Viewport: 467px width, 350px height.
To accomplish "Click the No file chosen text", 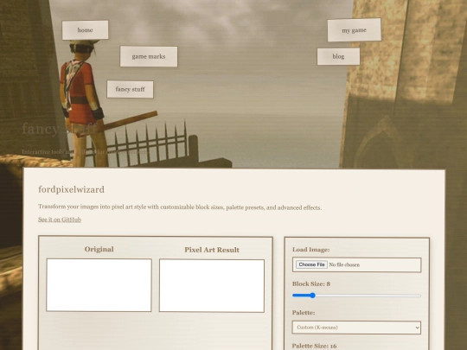I will coord(344,264).
